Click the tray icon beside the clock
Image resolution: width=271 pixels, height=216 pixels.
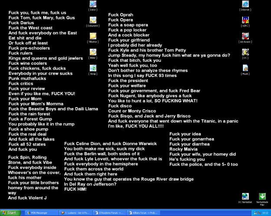(x=259, y=213)
